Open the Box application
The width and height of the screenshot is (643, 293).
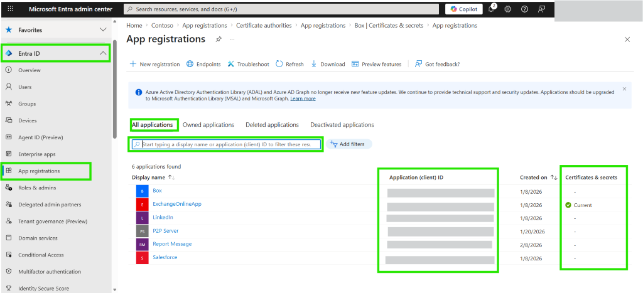coord(157,191)
